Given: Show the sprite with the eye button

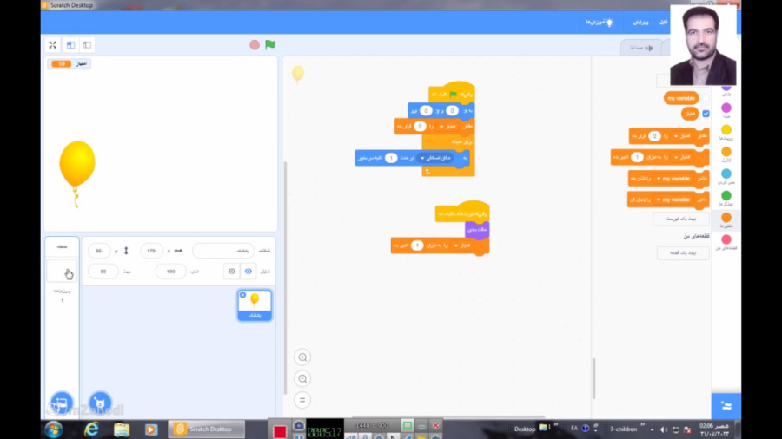Looking at the screenshot, I should click(249, 272).
